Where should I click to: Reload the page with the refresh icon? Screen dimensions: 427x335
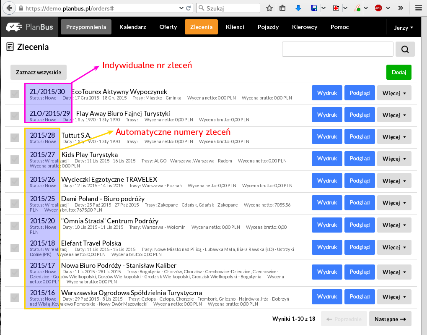pyautogui.click(x=189, y=8)
